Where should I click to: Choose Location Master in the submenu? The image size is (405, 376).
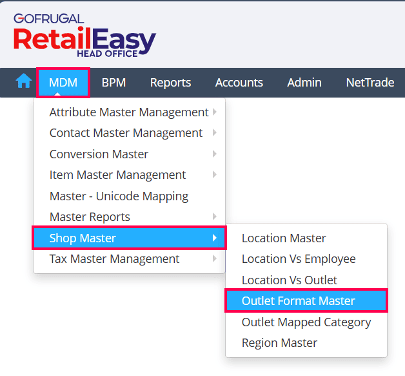(306, 238)
